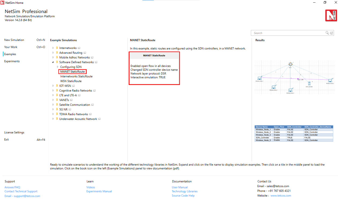Select New Simulation from the left menu
The height and width of the screenshot is (202, 338).
[14, 40]
